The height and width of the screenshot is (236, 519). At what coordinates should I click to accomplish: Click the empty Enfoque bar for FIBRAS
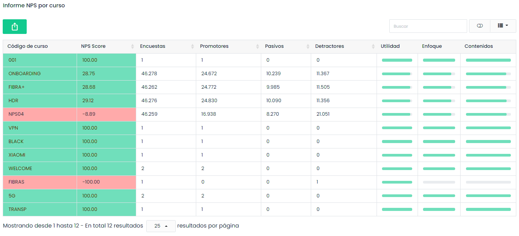pos(438,182)
